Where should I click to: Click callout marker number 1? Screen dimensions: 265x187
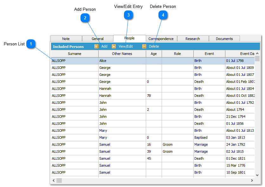point(31,44)
